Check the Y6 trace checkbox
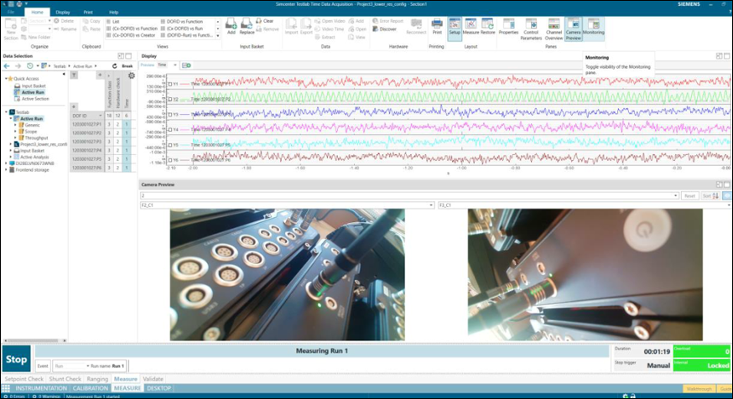 point(170,160)
